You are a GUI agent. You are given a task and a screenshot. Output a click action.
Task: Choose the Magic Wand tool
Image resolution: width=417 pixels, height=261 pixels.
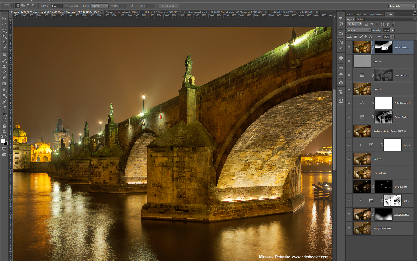[x=4, y=37]
